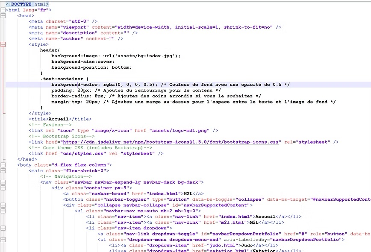
Task: Collapse the <style> block using its fold marker
Action: (x=3, y=44)
